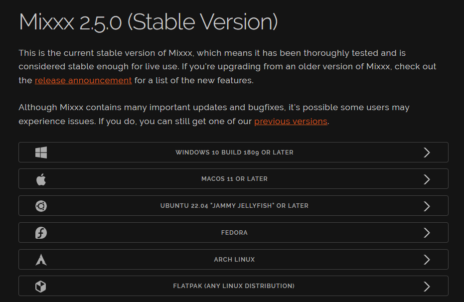
Task: Click the Flatpak cube icon
Action: coord(41,286)
